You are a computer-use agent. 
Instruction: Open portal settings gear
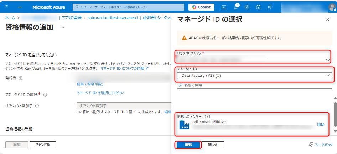click(247, 7)
